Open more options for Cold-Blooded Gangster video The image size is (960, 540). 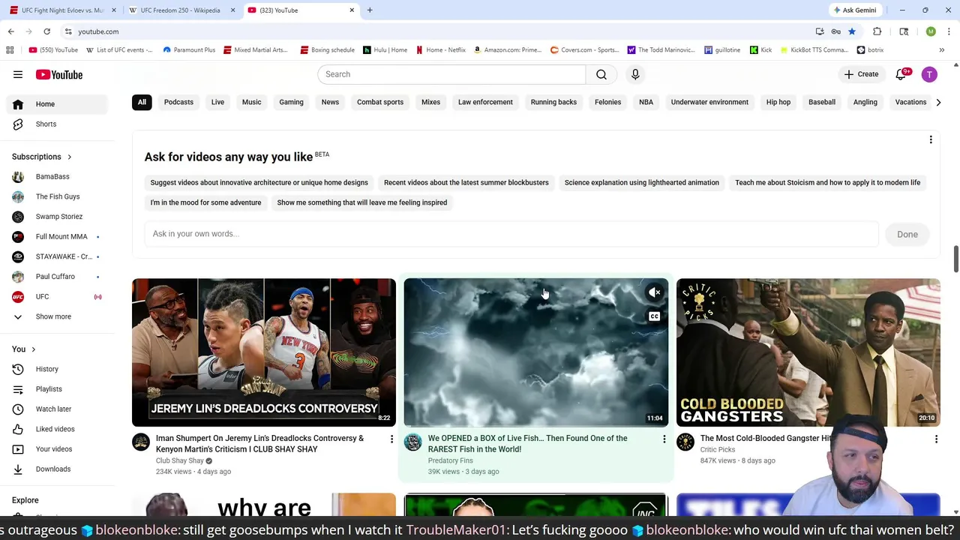[x=936, y=439]
